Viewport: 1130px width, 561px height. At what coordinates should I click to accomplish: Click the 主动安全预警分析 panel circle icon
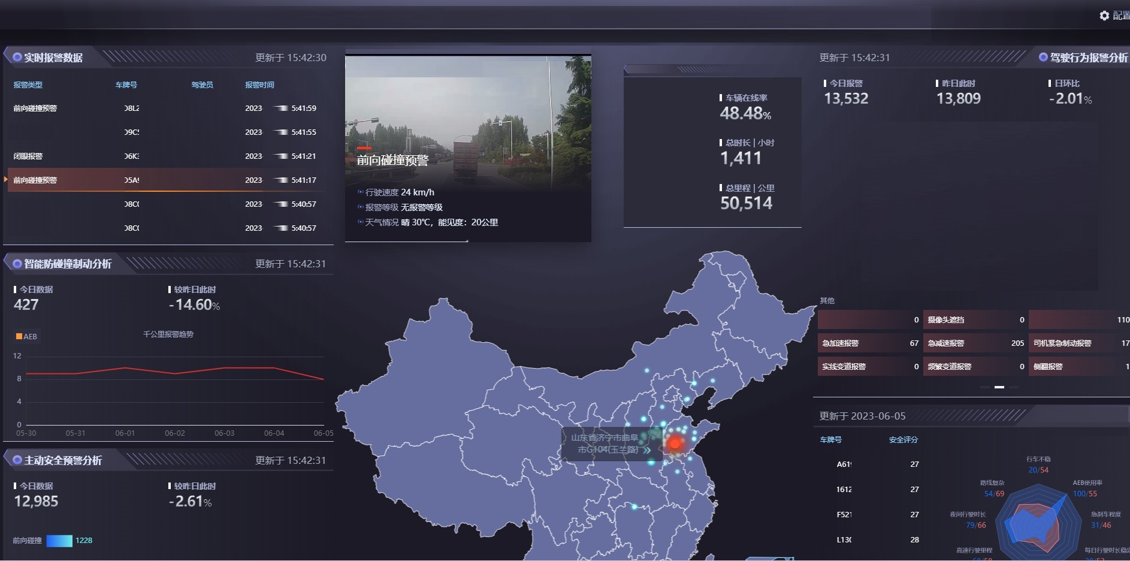click(17, 460)
